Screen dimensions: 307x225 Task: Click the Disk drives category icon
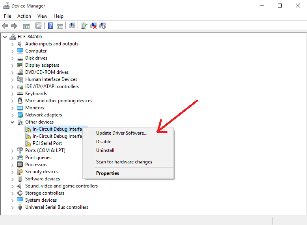20,59
